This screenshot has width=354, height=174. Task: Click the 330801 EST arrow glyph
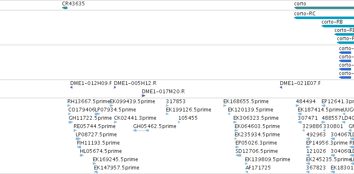[324, 130]
